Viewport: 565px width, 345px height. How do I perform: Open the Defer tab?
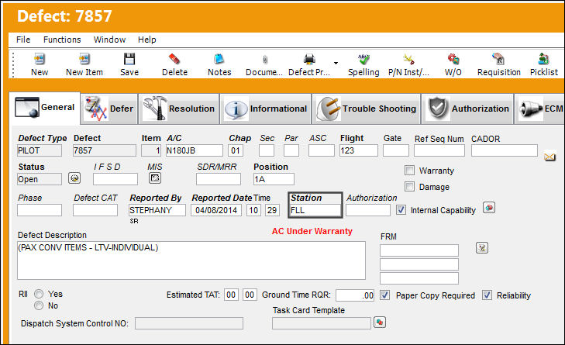(109, 109)
